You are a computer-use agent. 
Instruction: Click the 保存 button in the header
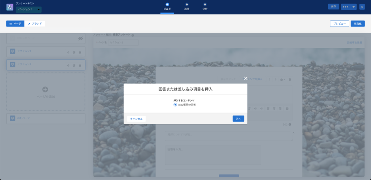[x=333, y=7]
